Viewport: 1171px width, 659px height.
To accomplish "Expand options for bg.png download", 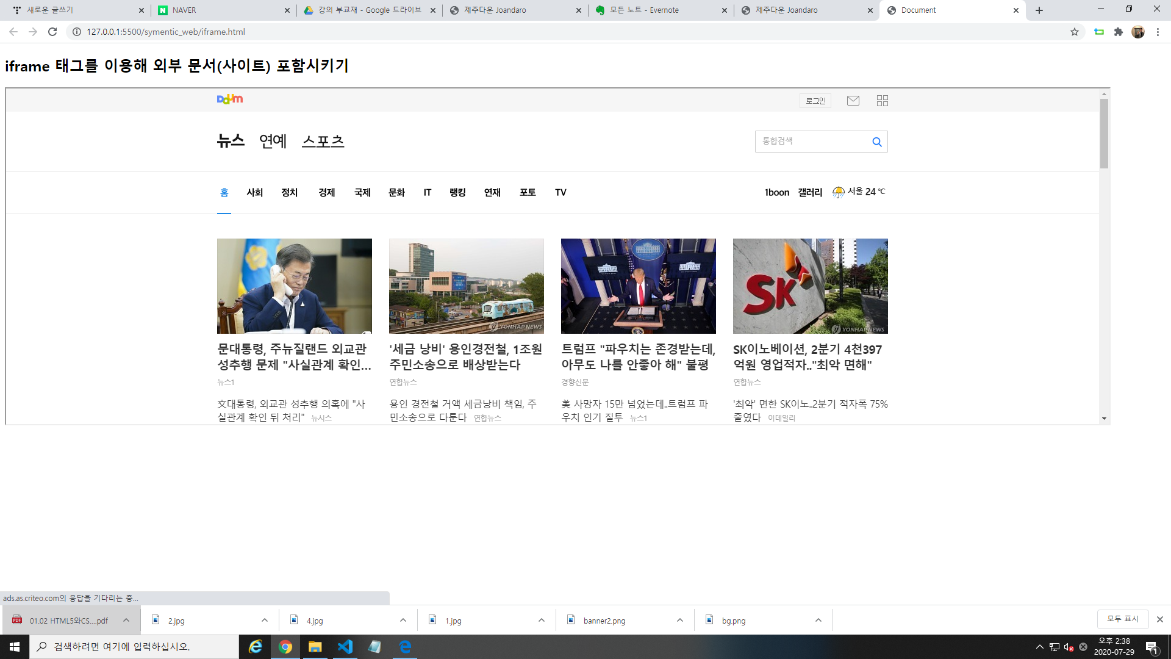I will point(818,621).
